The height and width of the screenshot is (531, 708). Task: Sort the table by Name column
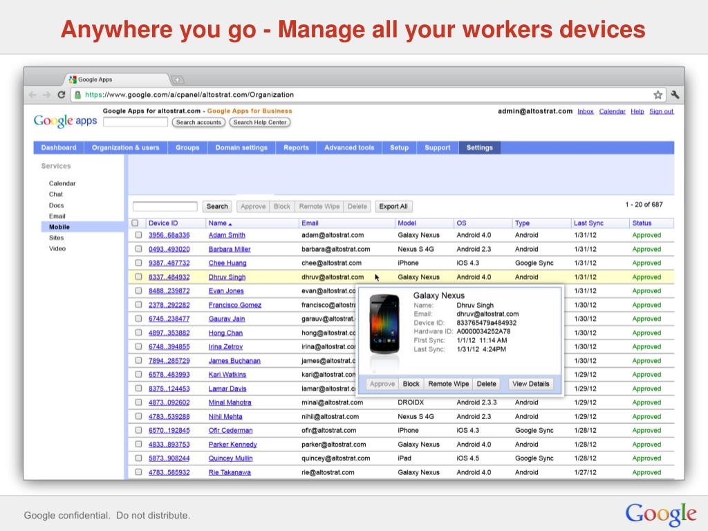220,223
